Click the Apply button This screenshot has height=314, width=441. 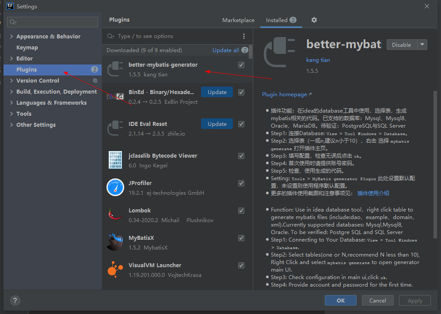click(415, 300)
